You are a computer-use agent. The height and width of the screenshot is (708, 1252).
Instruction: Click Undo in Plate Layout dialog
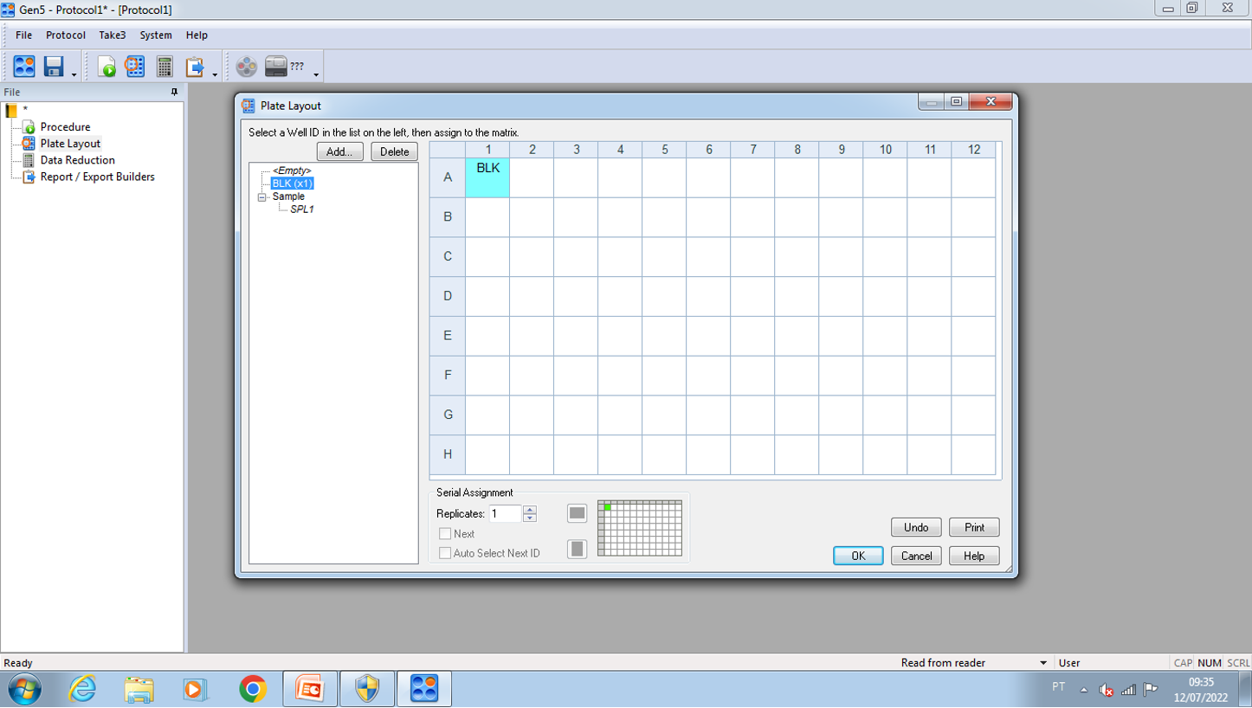916,527
